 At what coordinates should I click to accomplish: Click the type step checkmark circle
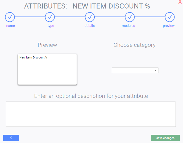point(50,17)
